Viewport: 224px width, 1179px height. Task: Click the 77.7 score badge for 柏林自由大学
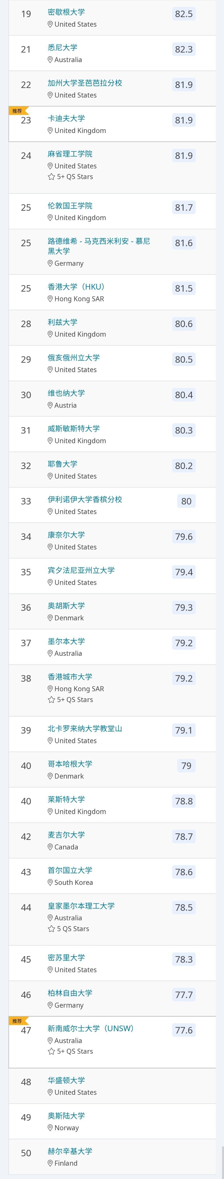point(184,995)
